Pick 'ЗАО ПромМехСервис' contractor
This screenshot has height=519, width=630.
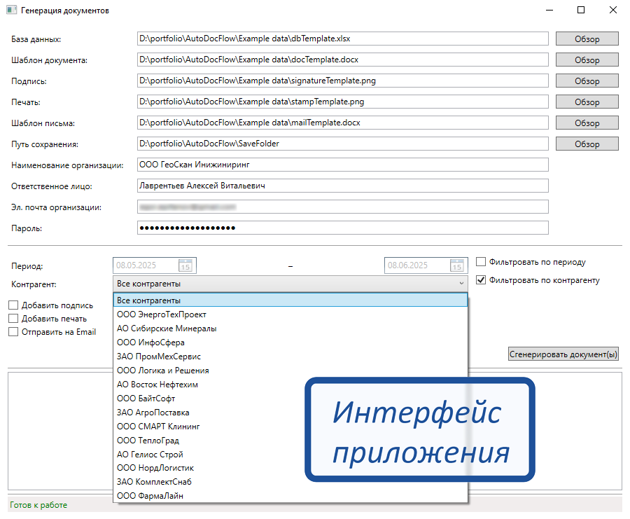[290, 357]
